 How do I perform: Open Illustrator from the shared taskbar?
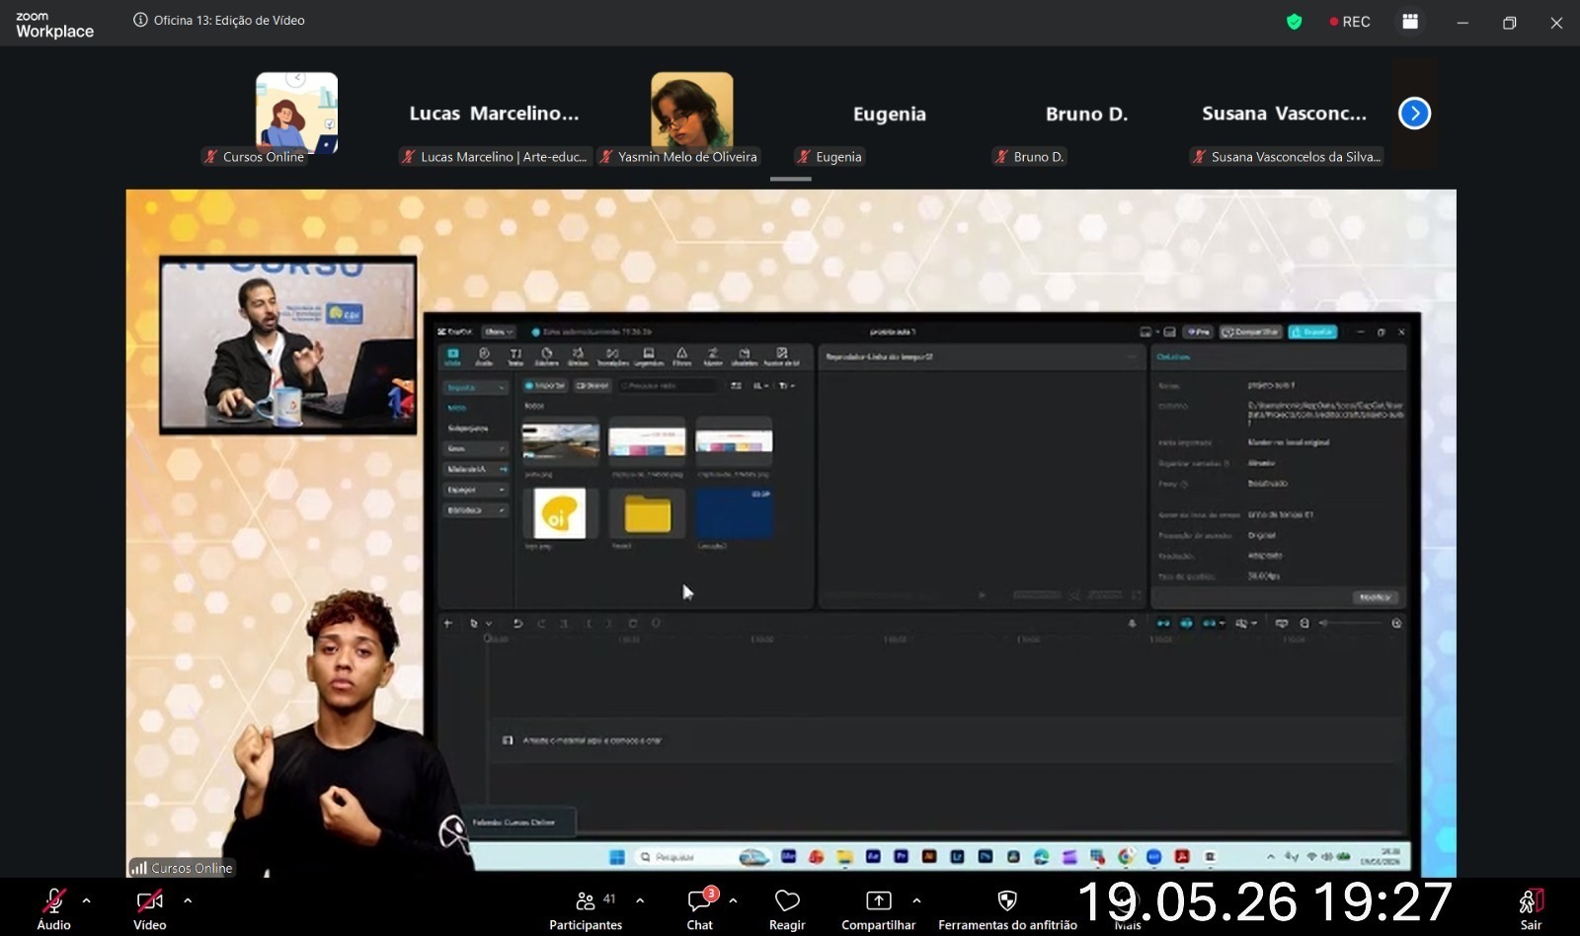click(929, 857)
